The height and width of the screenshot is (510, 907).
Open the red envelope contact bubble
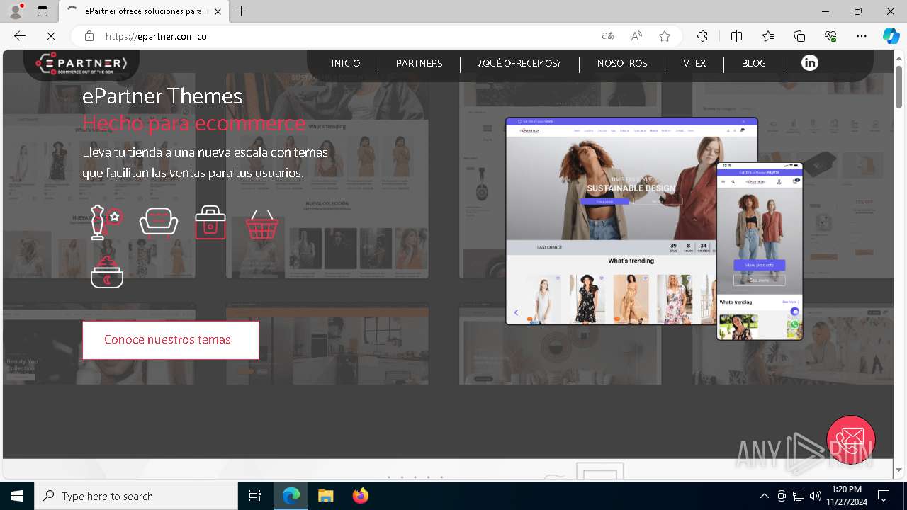click(851, 440)
